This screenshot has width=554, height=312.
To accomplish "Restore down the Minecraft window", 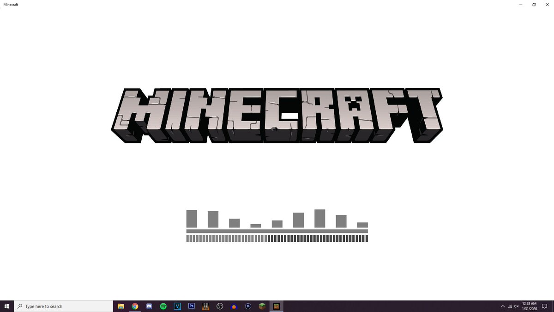I will [534, 4].
